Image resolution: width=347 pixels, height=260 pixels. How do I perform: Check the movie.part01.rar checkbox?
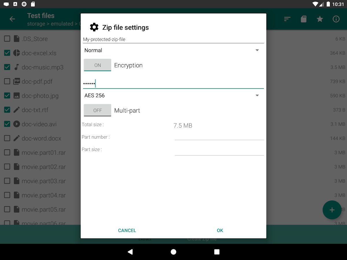(7, 152)
